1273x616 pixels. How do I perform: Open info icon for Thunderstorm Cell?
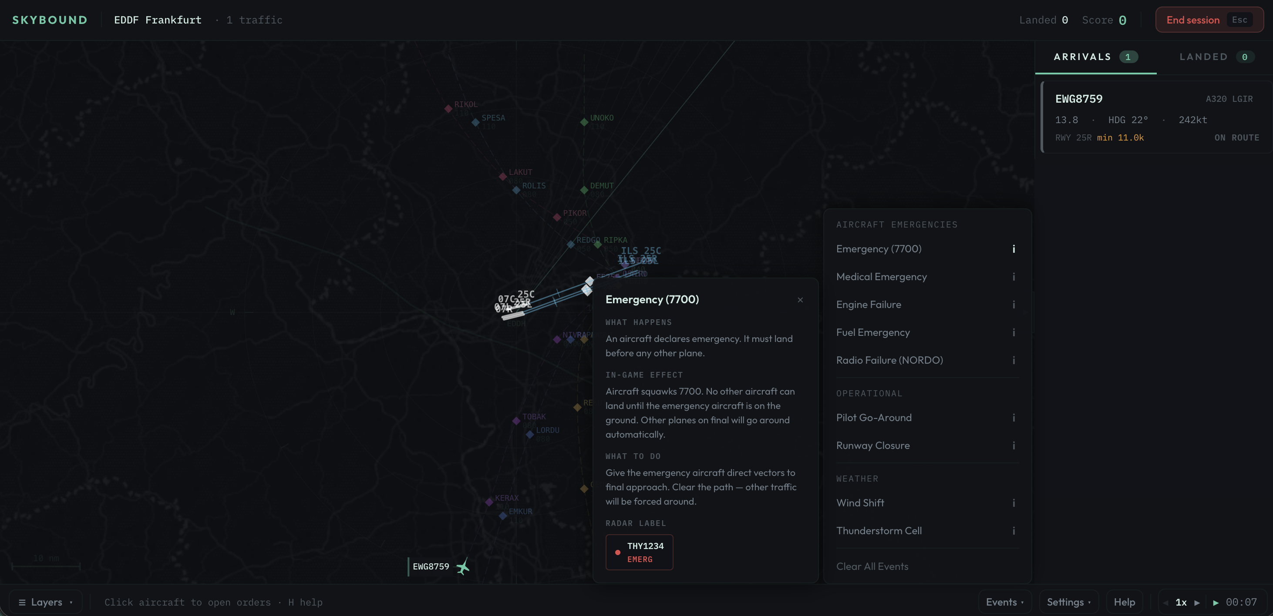tap(1013, 531)
